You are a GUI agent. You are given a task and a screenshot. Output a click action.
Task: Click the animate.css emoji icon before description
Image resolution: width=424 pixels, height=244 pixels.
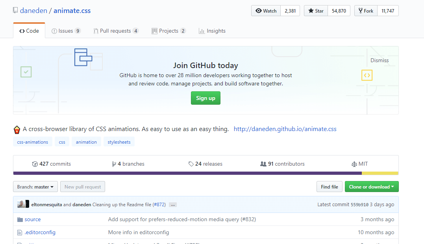click(x=17, y=130)
